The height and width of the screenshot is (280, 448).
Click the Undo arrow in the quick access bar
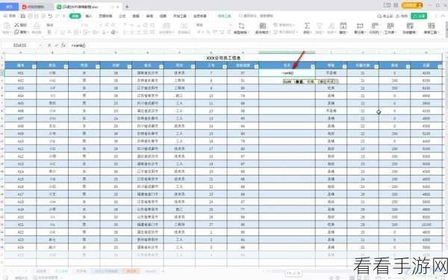[50, 16]
